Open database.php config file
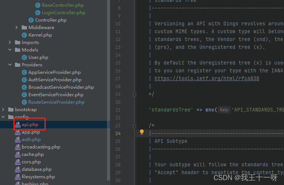 point(37,169)
